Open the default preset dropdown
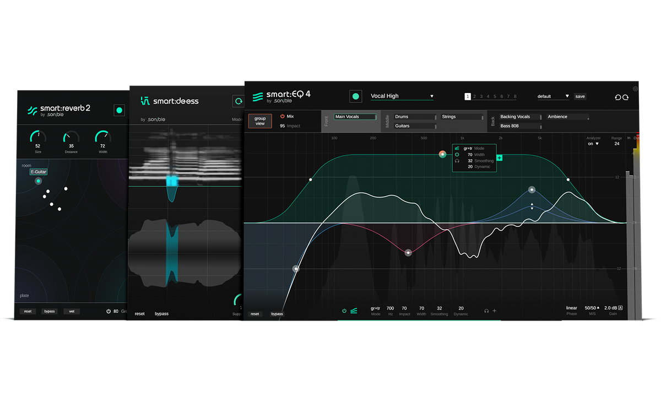This screenshot has height=402, width=661. click(x=554, y=96)
